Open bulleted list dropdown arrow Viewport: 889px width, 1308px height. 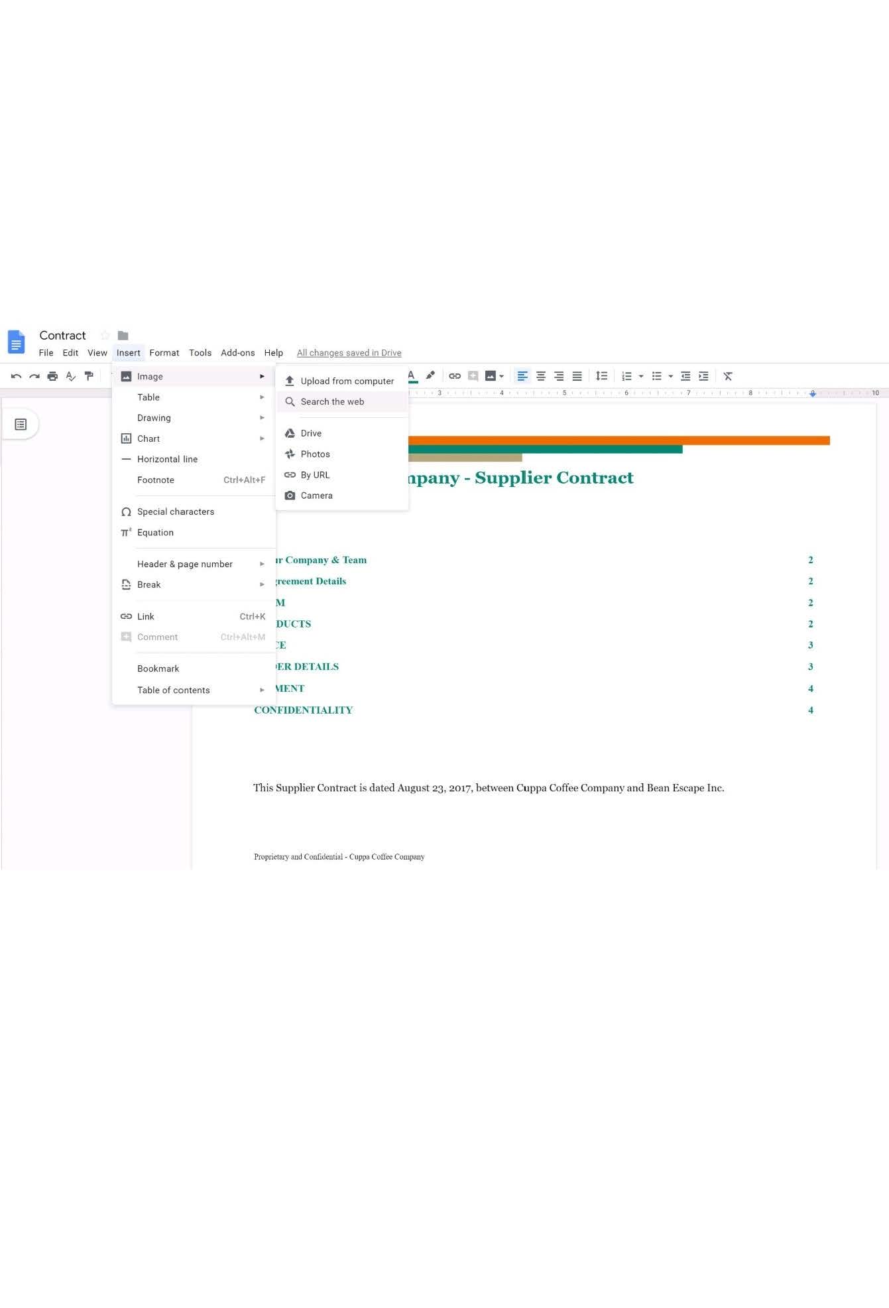pos(671,376)
